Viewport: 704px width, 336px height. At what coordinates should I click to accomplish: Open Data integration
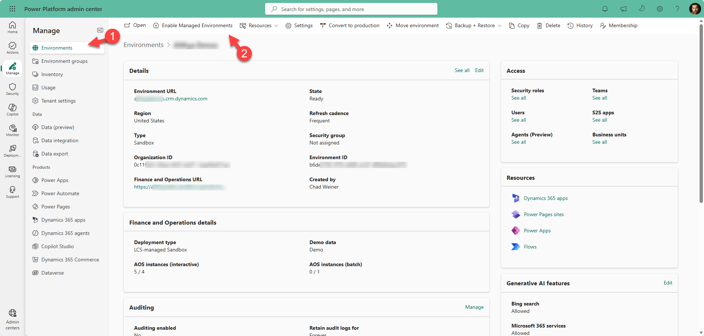pyautogui.click(x=67, y=140)
